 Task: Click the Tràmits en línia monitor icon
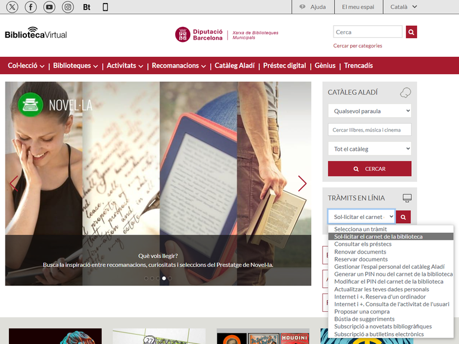(x=407, y=198)
